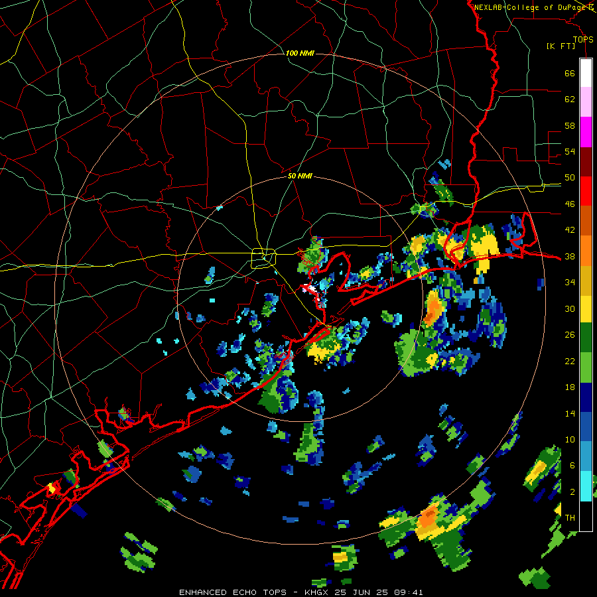This screenshot has height=597, width=597.
Task: Click the "38" legend value
Action: click(570, 256)
